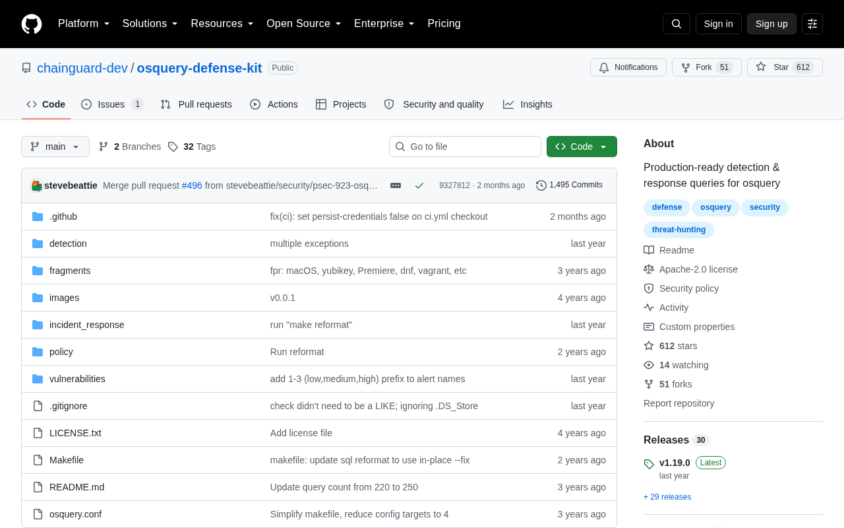The image size is (844, 528).
Task: Expand the Open Source menu
Action: (x=304, y=24)
